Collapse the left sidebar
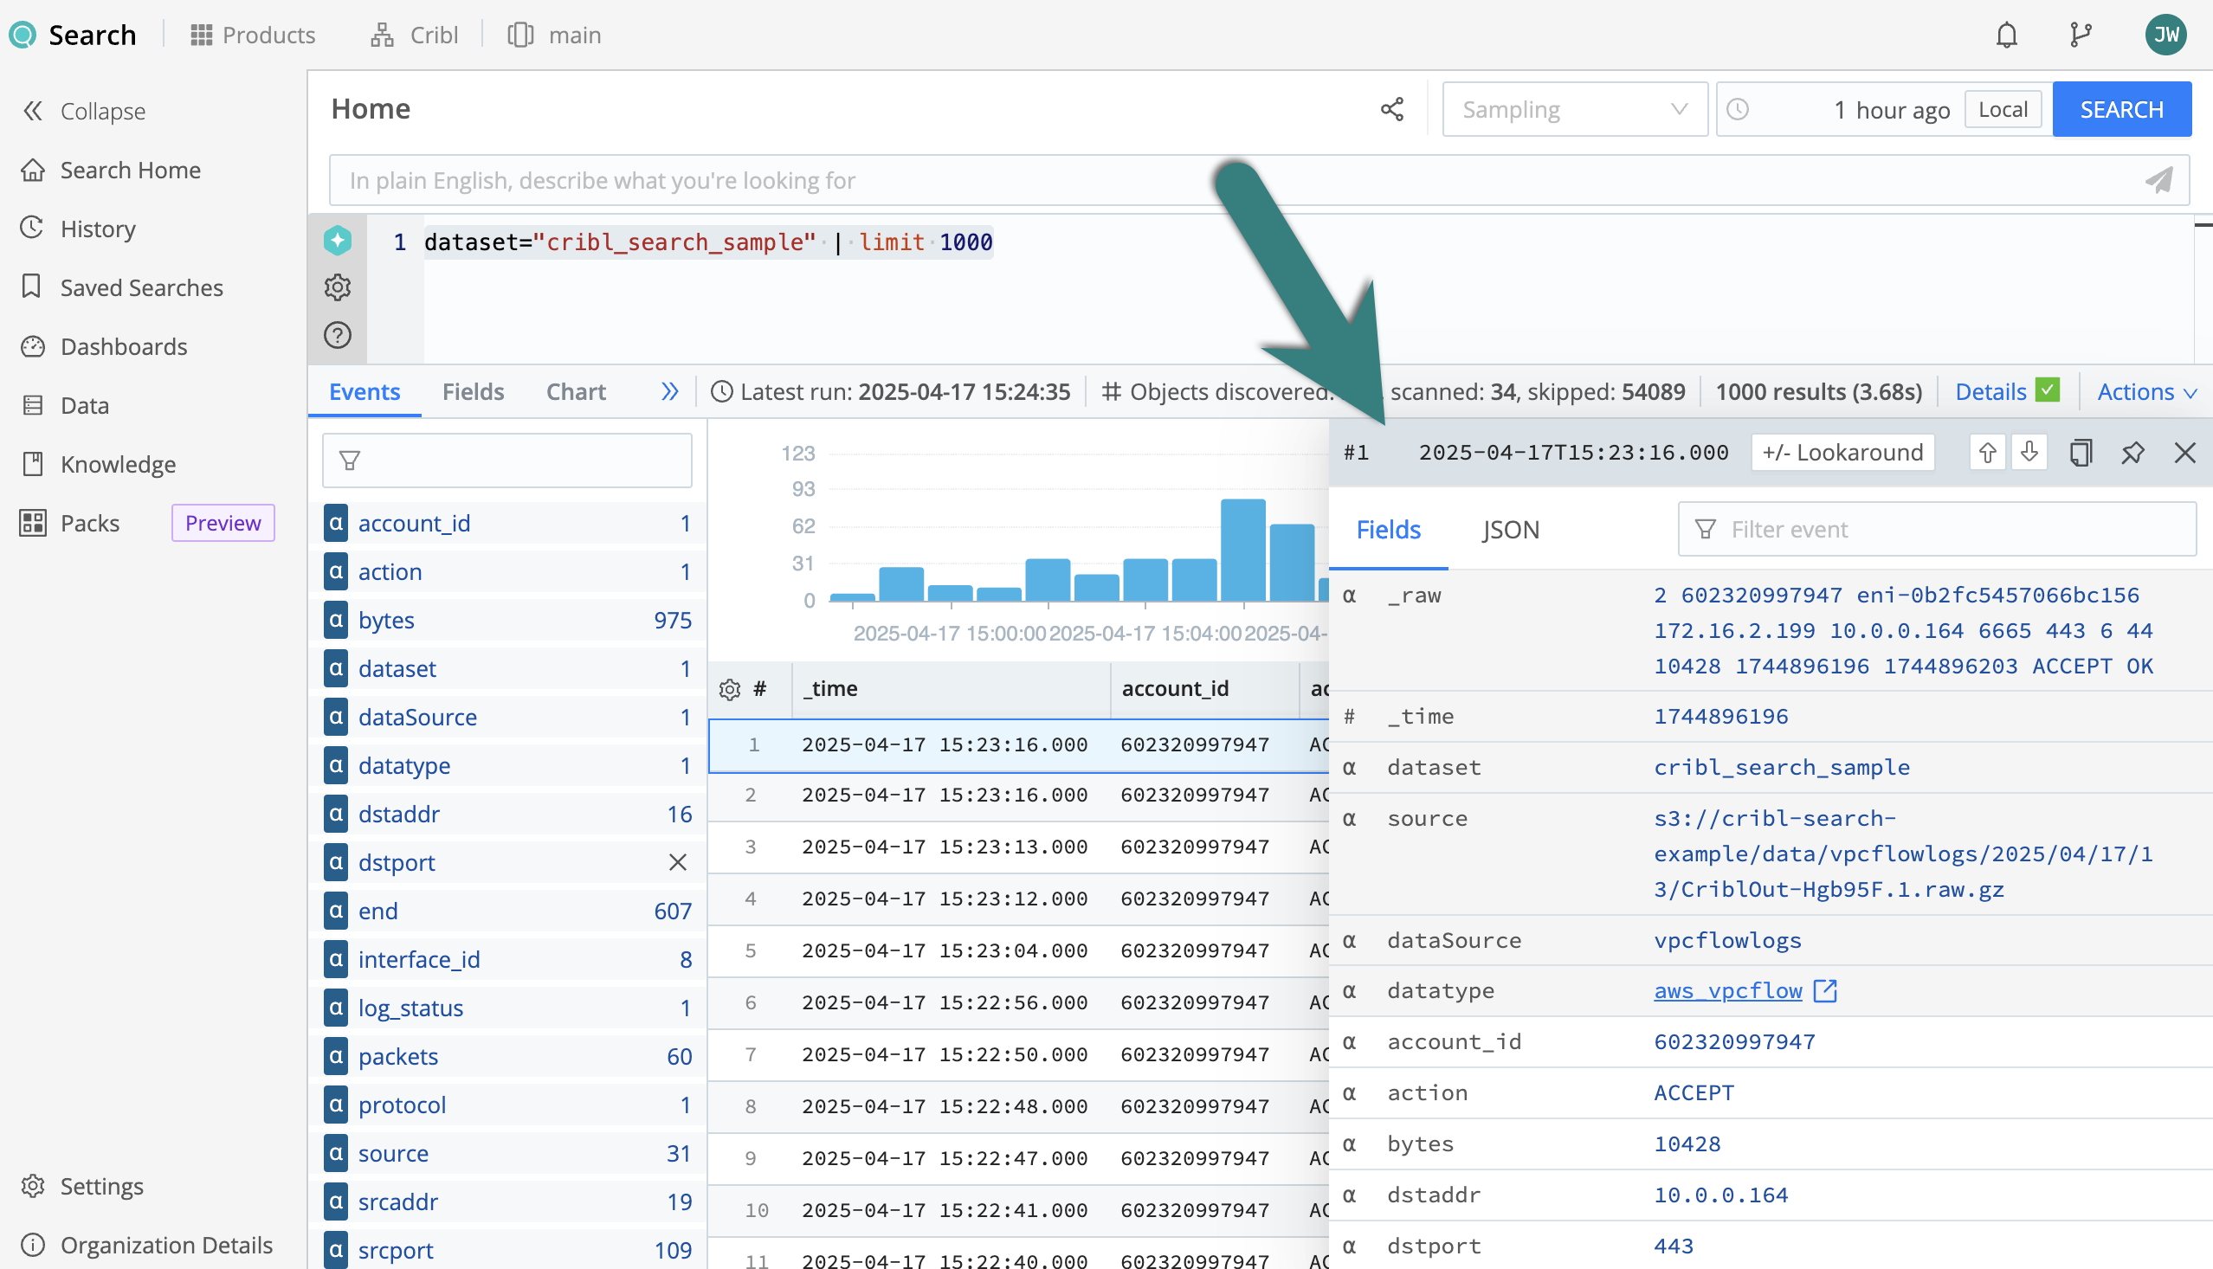The image size is (2213, 1269). coord(84,111)
